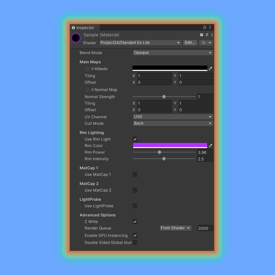Click Normal Map Tiling X field
This screenshot has width=275, height=275.
pyautogui.click(x=154, y=103)
